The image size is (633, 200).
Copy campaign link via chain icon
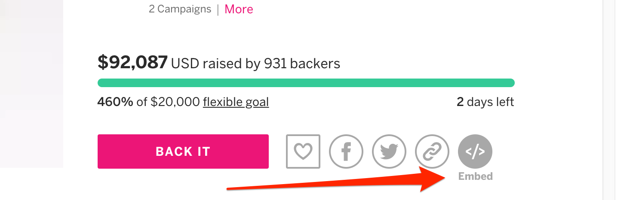click(432, 152)
